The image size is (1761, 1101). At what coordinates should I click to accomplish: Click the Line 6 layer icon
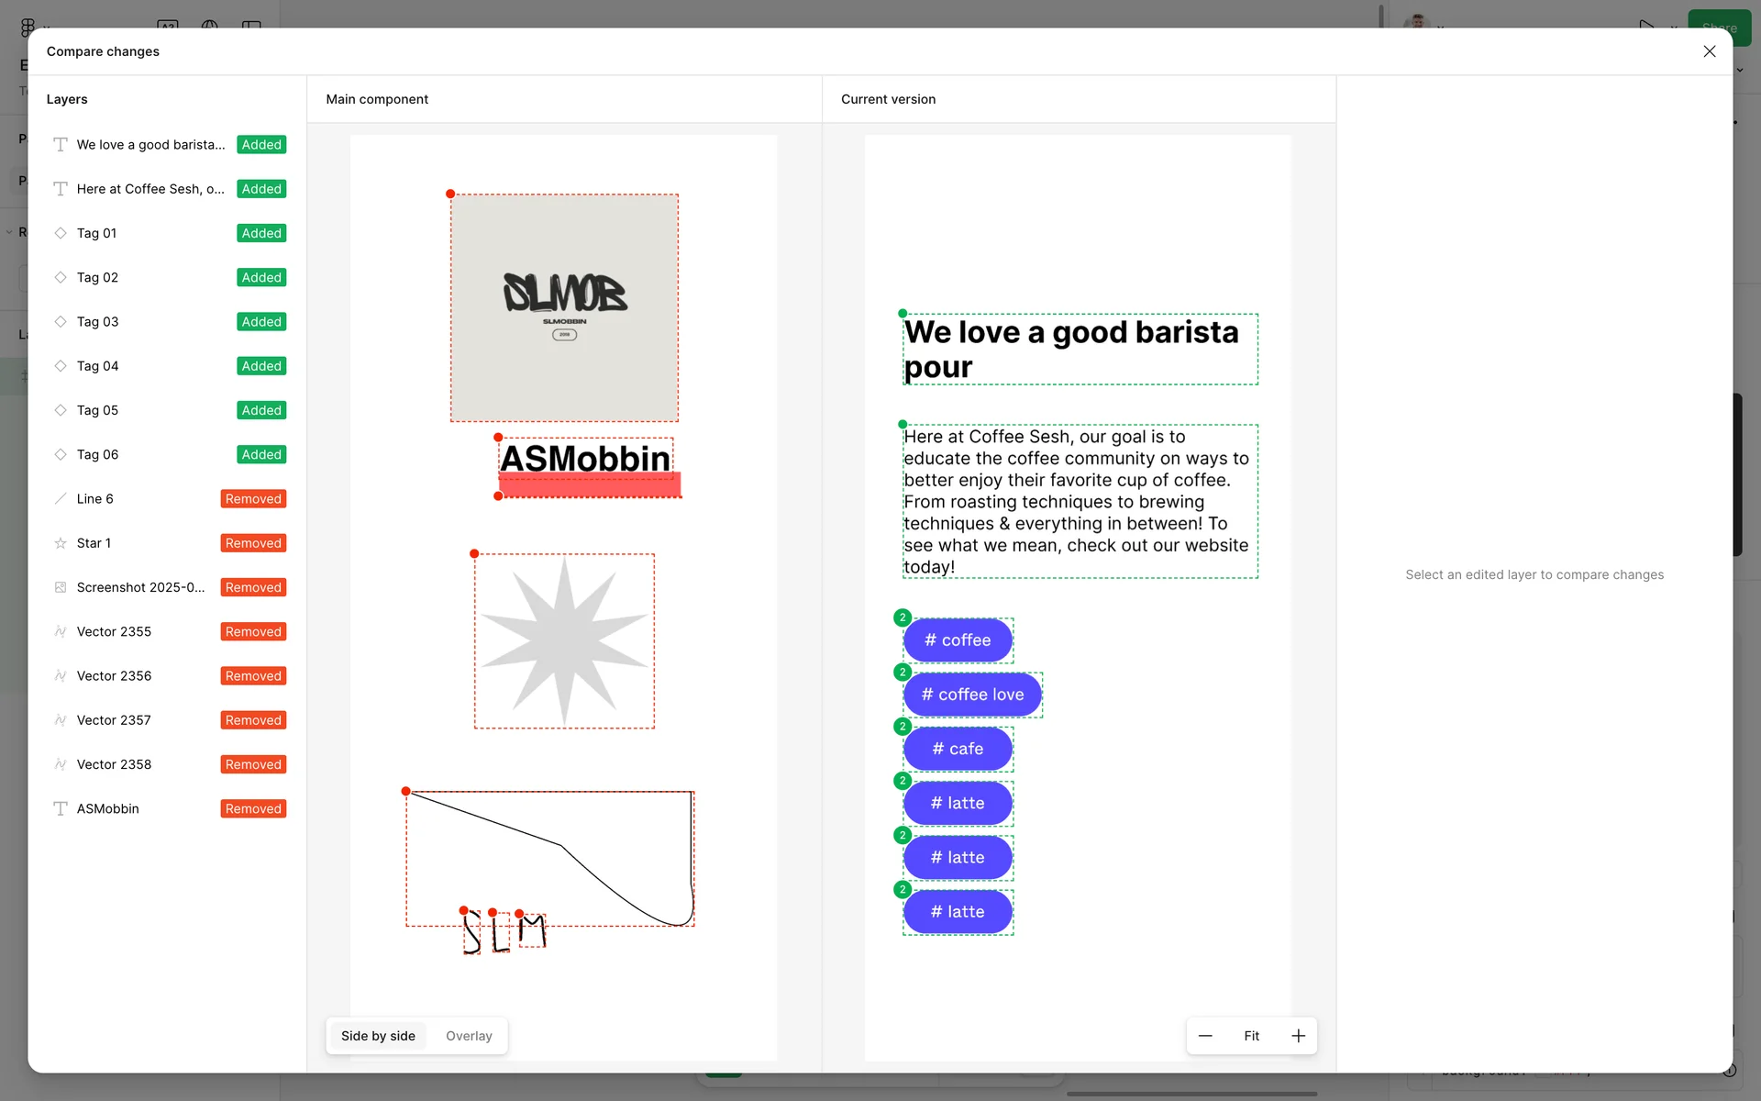click(61, 499)
